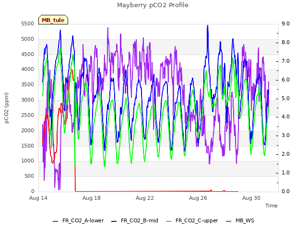The height and width of the screenshot is (230, 307).
Task: Click the 2.0 right axis value
Action: pos(286,154)
